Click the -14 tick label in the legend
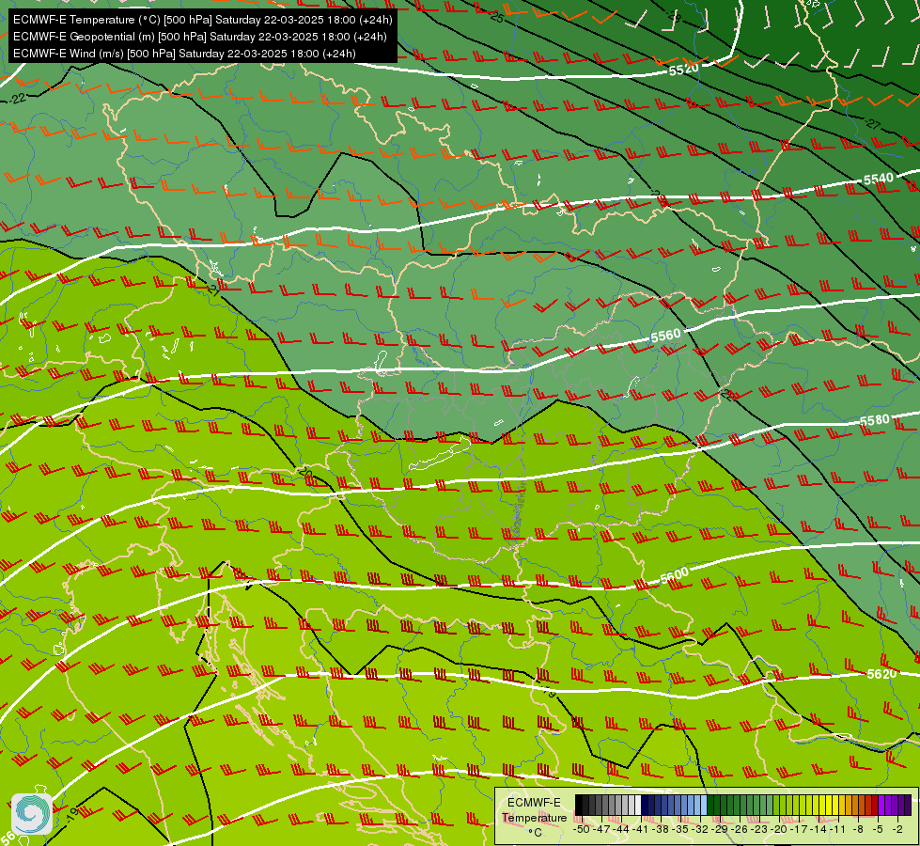 click(x=819, y=829)
